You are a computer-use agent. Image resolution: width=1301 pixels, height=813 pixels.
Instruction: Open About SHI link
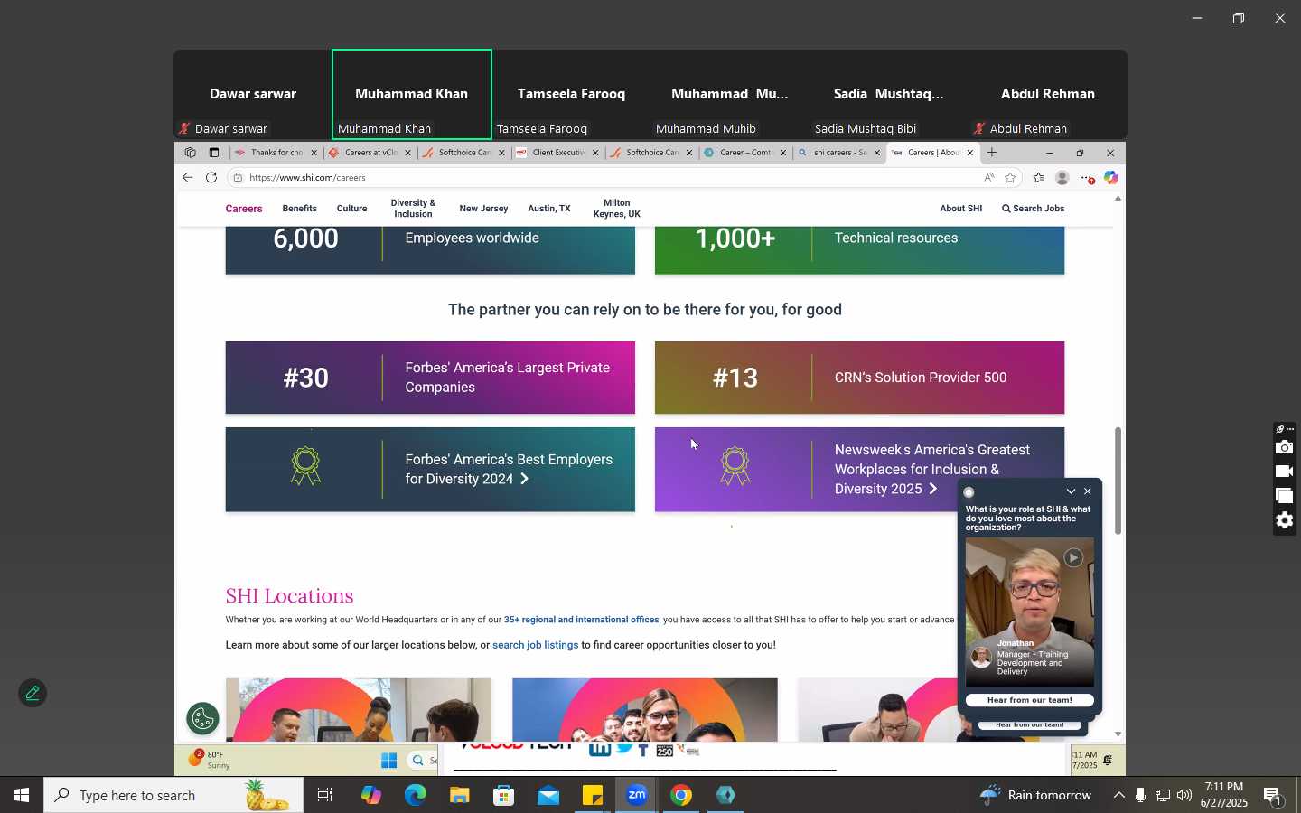(x=960, y=209)
